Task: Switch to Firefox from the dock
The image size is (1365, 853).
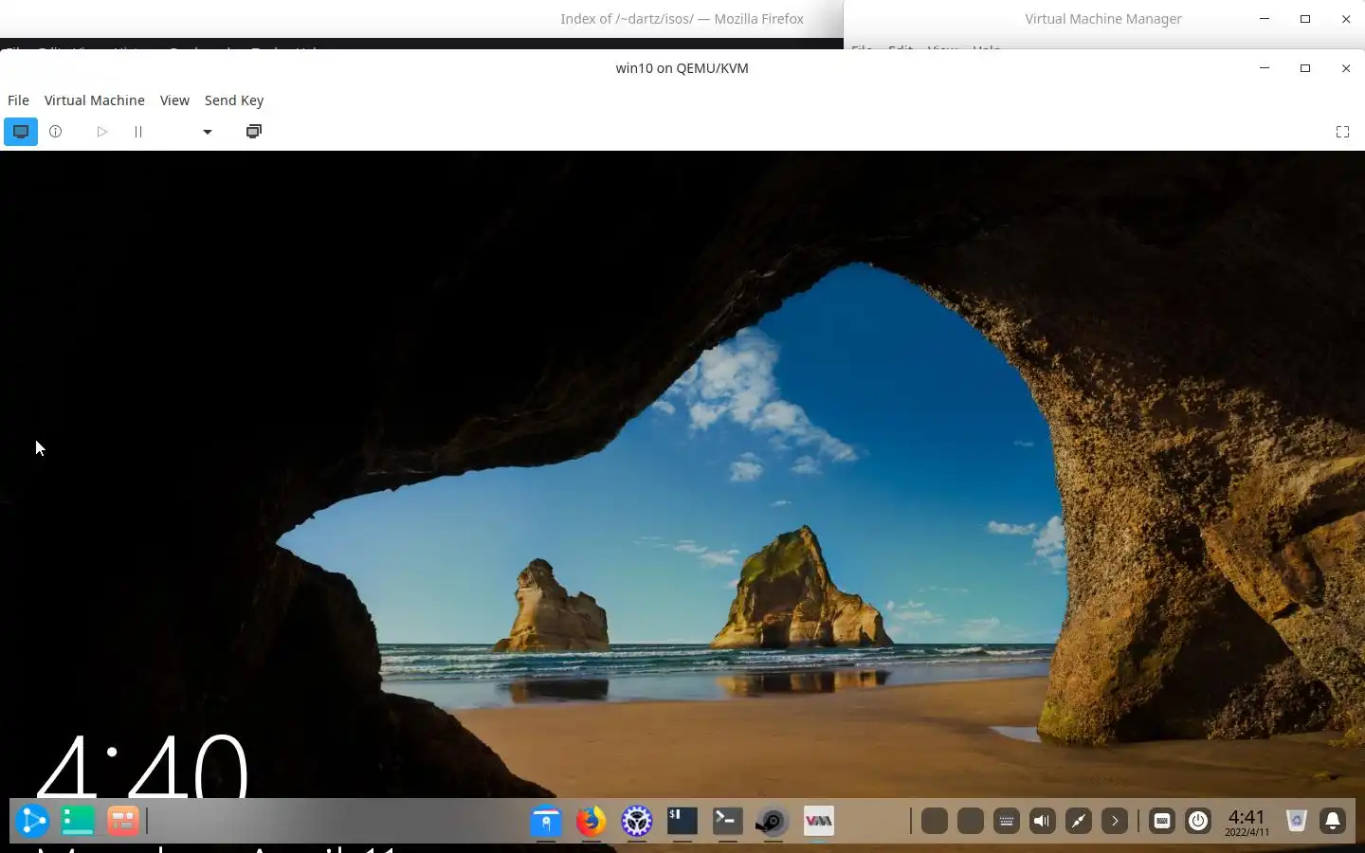Action: click(591, 821)
